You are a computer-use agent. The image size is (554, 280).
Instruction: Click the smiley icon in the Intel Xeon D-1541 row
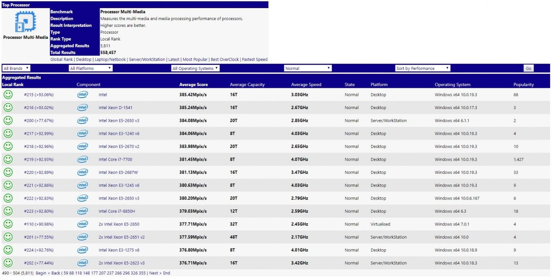pyautogui.click(x=8, y=107)
